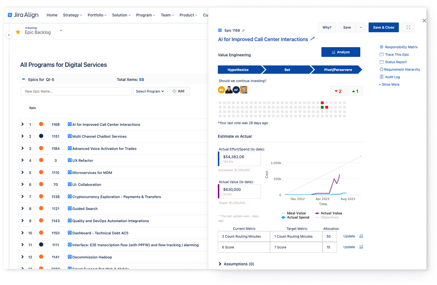Open the Select Program dropdown

tap(149, 91)
